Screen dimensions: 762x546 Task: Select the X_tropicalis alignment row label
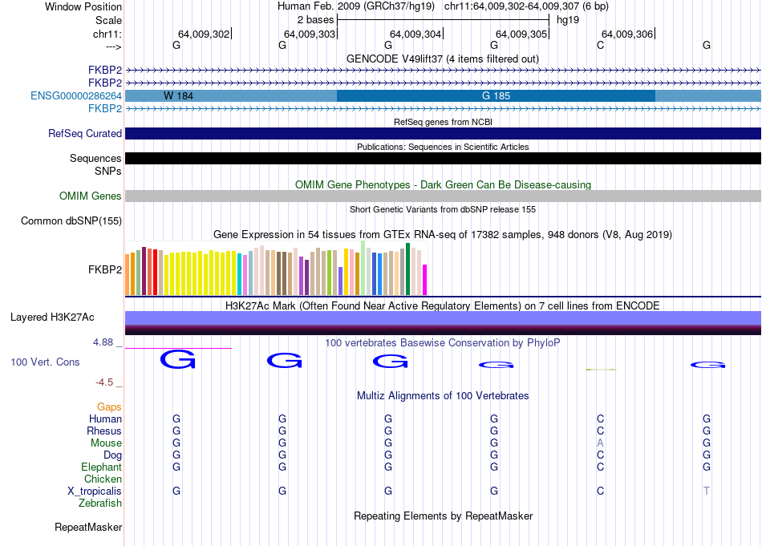click(x=95, y=491)
